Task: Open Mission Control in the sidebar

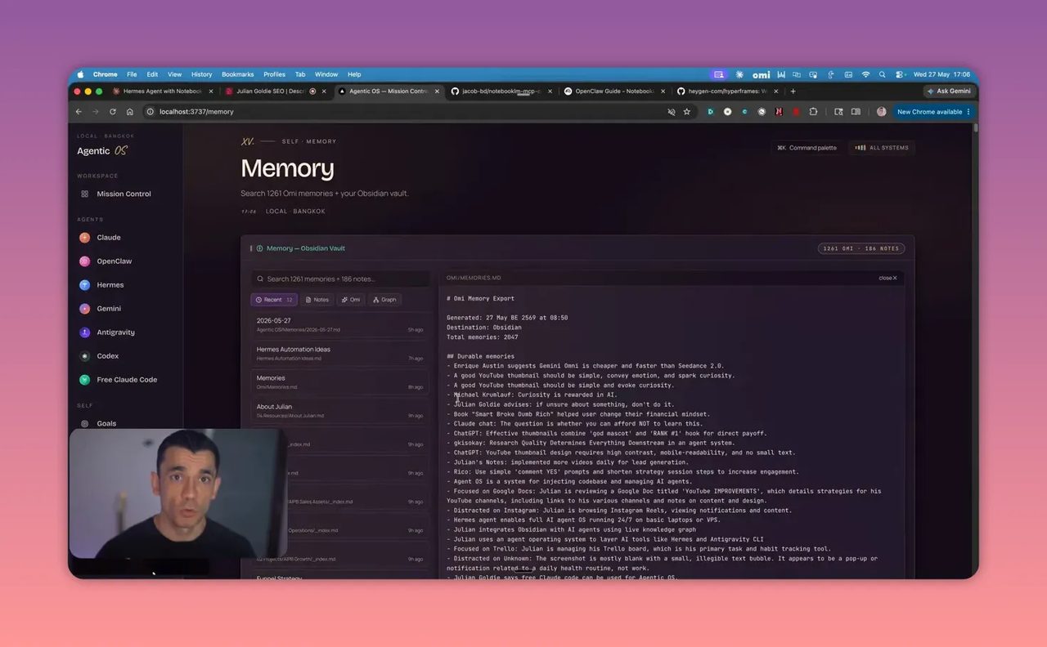Action: pos(116,194)
